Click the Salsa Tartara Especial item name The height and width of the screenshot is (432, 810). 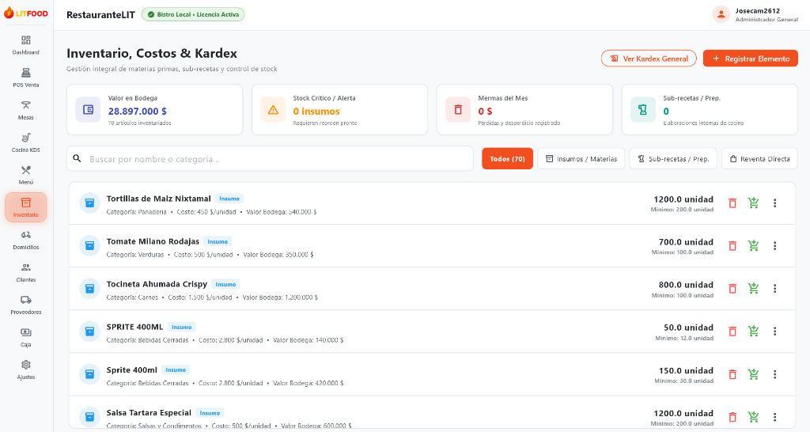tap(149, 413)
